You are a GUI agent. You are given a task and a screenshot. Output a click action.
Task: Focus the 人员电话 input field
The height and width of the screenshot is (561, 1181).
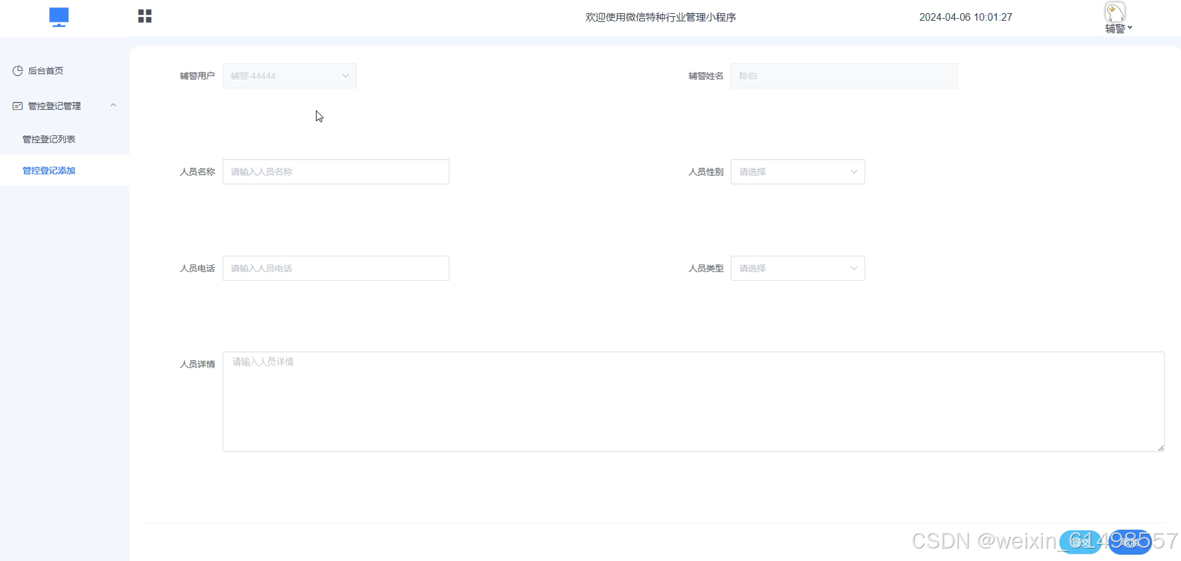pyautogui.click(x=336, y=268)
